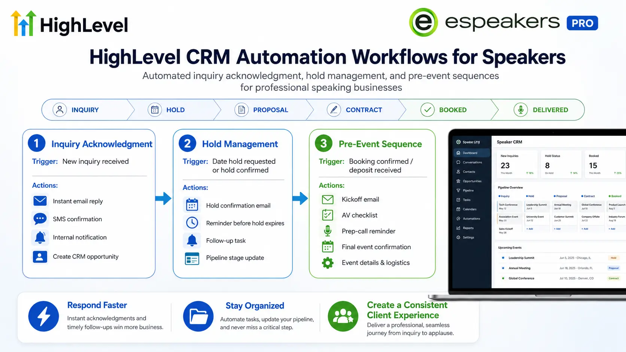Click the Event details & logistics gear icon
626x352 pixels.
328,263
